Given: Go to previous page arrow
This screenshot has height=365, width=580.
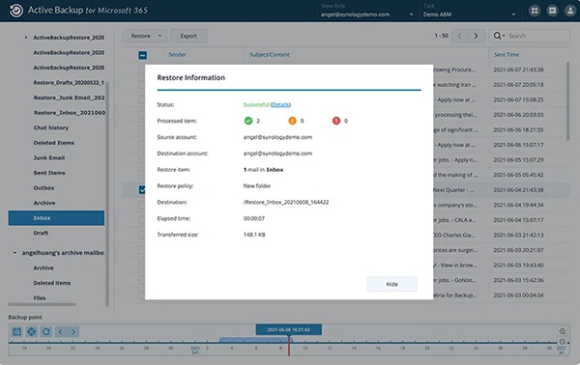Looking at the screenshot, I should [459, 36].
